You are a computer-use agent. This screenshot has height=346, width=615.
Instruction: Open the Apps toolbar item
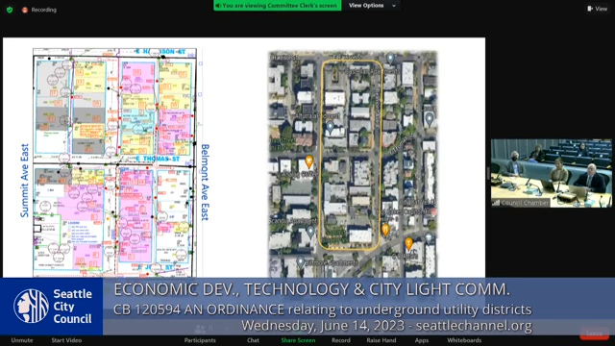422,340
